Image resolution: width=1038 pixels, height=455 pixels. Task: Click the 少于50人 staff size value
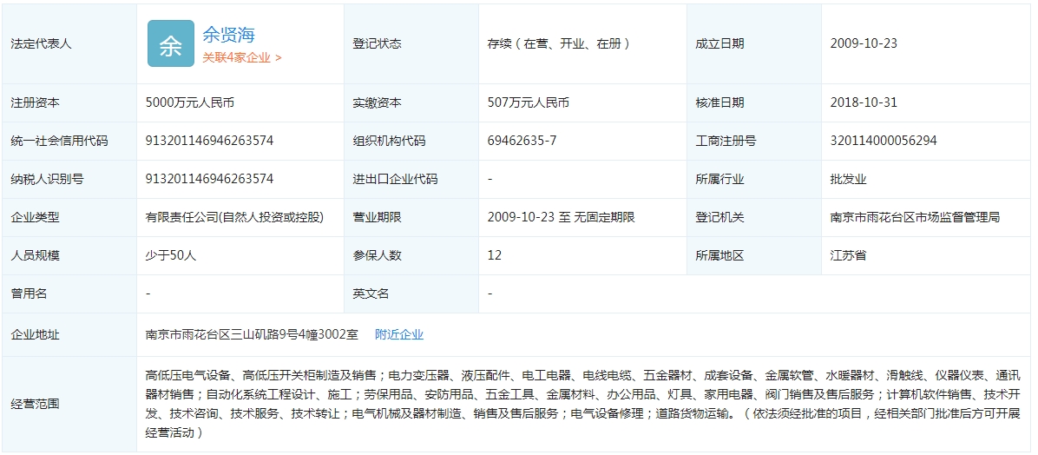pos(171,255)
